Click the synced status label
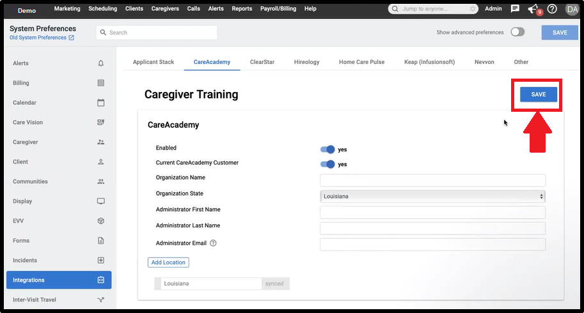Screen dimensions: 584x313 [x=274, y=284]
